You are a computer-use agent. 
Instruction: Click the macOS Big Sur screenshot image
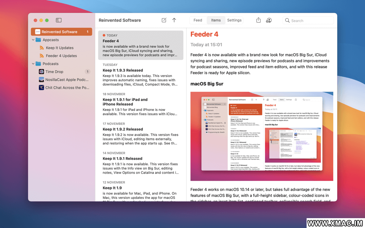[x=262, y=136]
